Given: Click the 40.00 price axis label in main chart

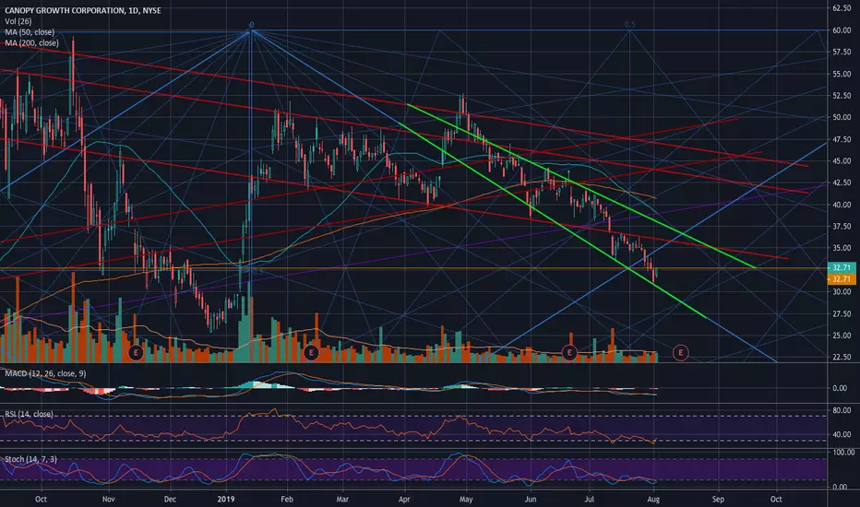Looking at the screenshot, I should click(842, 205).
